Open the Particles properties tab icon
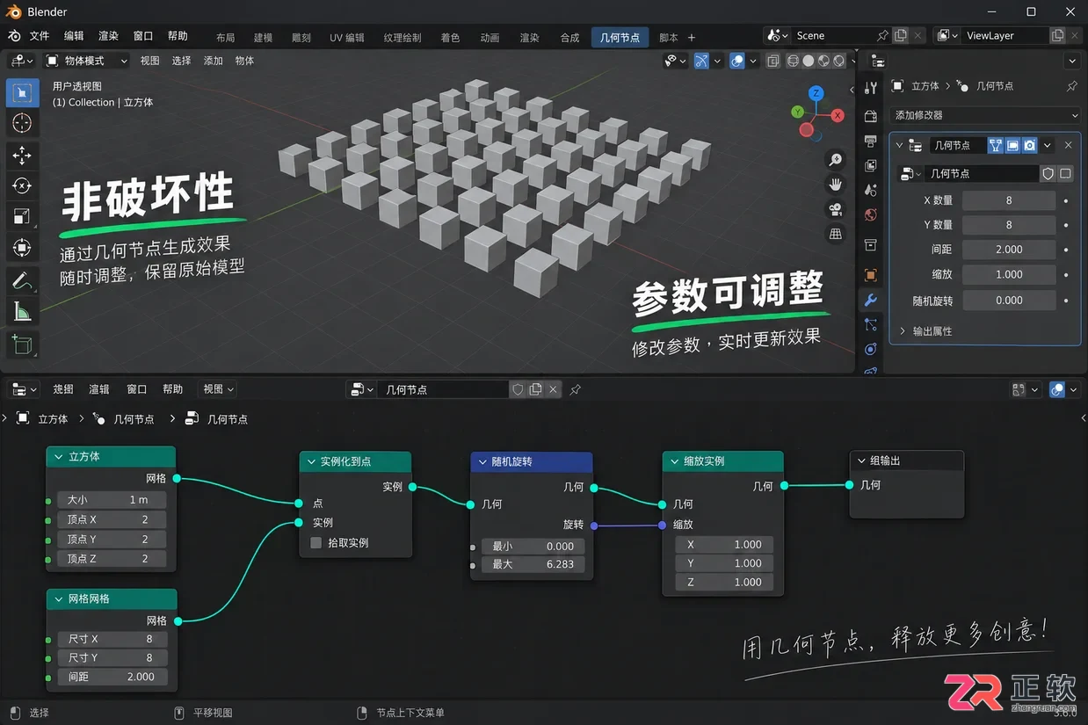Viewport: 1088px width, 725px height. [870, 324]
